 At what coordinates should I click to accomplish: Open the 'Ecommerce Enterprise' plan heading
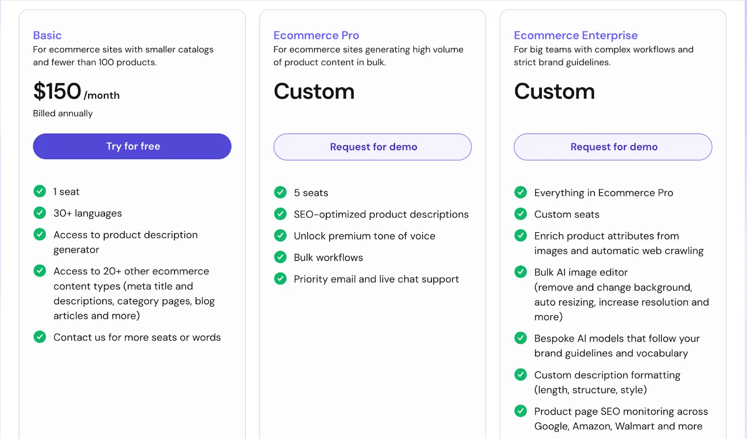[576, 35]
